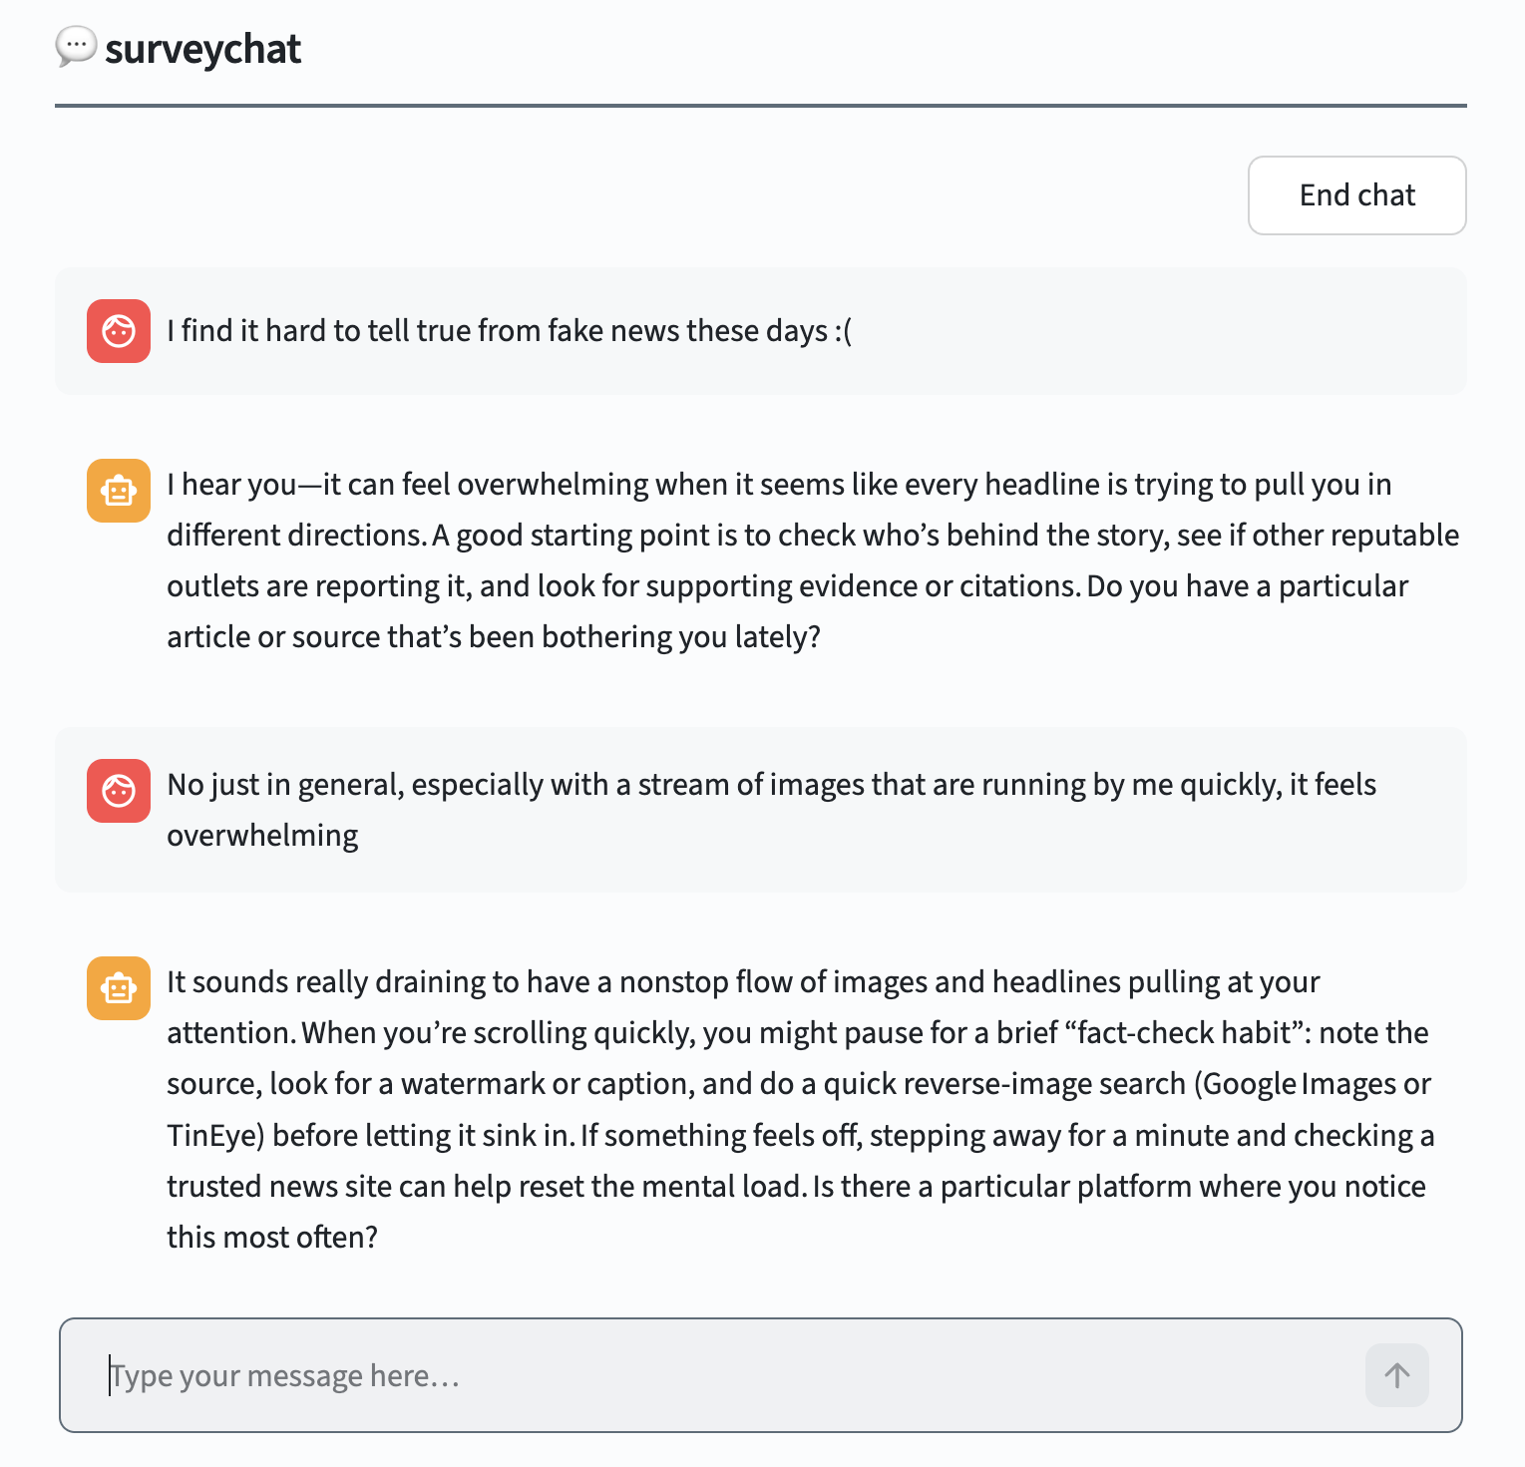Click the 'TinEye' mention in the bot reply
The image size is (1525, 1467).
point(209,1135)
